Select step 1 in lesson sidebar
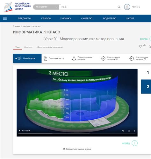This screenshot has width=151, height=159. tap(148, 72)
